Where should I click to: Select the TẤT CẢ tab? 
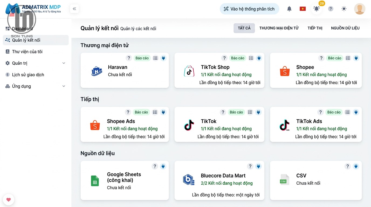point(244,28)
